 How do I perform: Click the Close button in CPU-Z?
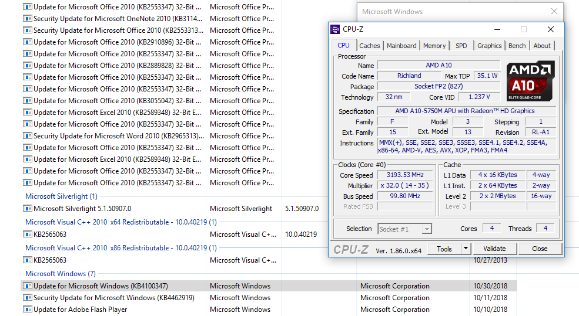point(540,249)
